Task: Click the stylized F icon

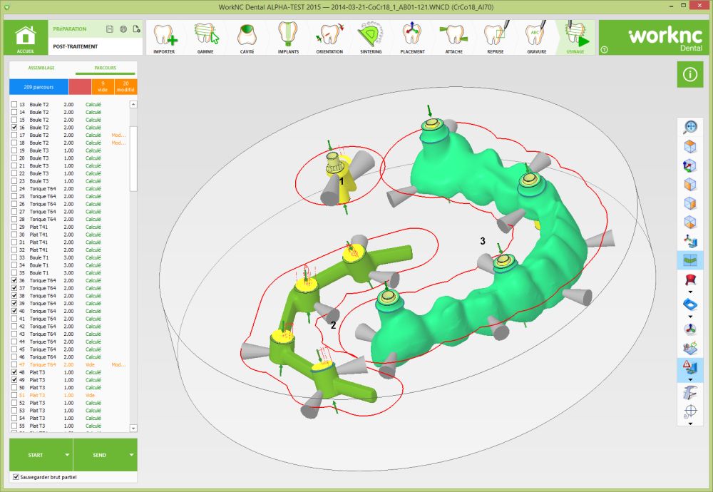Action: pyautogui.click(x=690, y=392)
